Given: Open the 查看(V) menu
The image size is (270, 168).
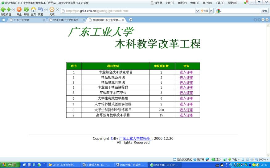Looking at the screenshot, I should click(x=182, y=3).
